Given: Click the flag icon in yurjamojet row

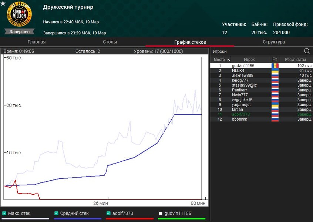Looking at the screenshot, I should click(x=275, y=105).
